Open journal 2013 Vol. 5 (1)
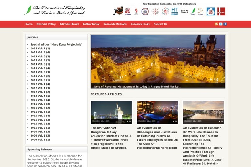This screenshot has width=251, height=167. click(x=40, y=80)
